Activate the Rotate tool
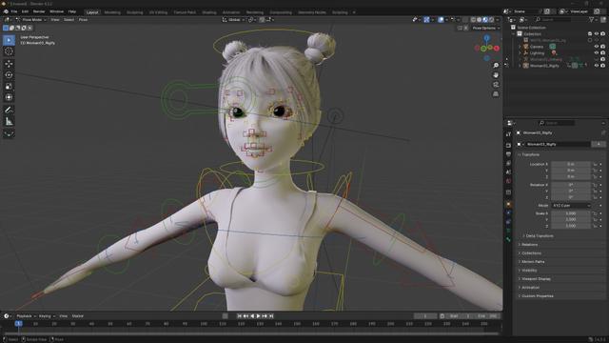Screen dimensions: 609x343 [x=9, y=74]
